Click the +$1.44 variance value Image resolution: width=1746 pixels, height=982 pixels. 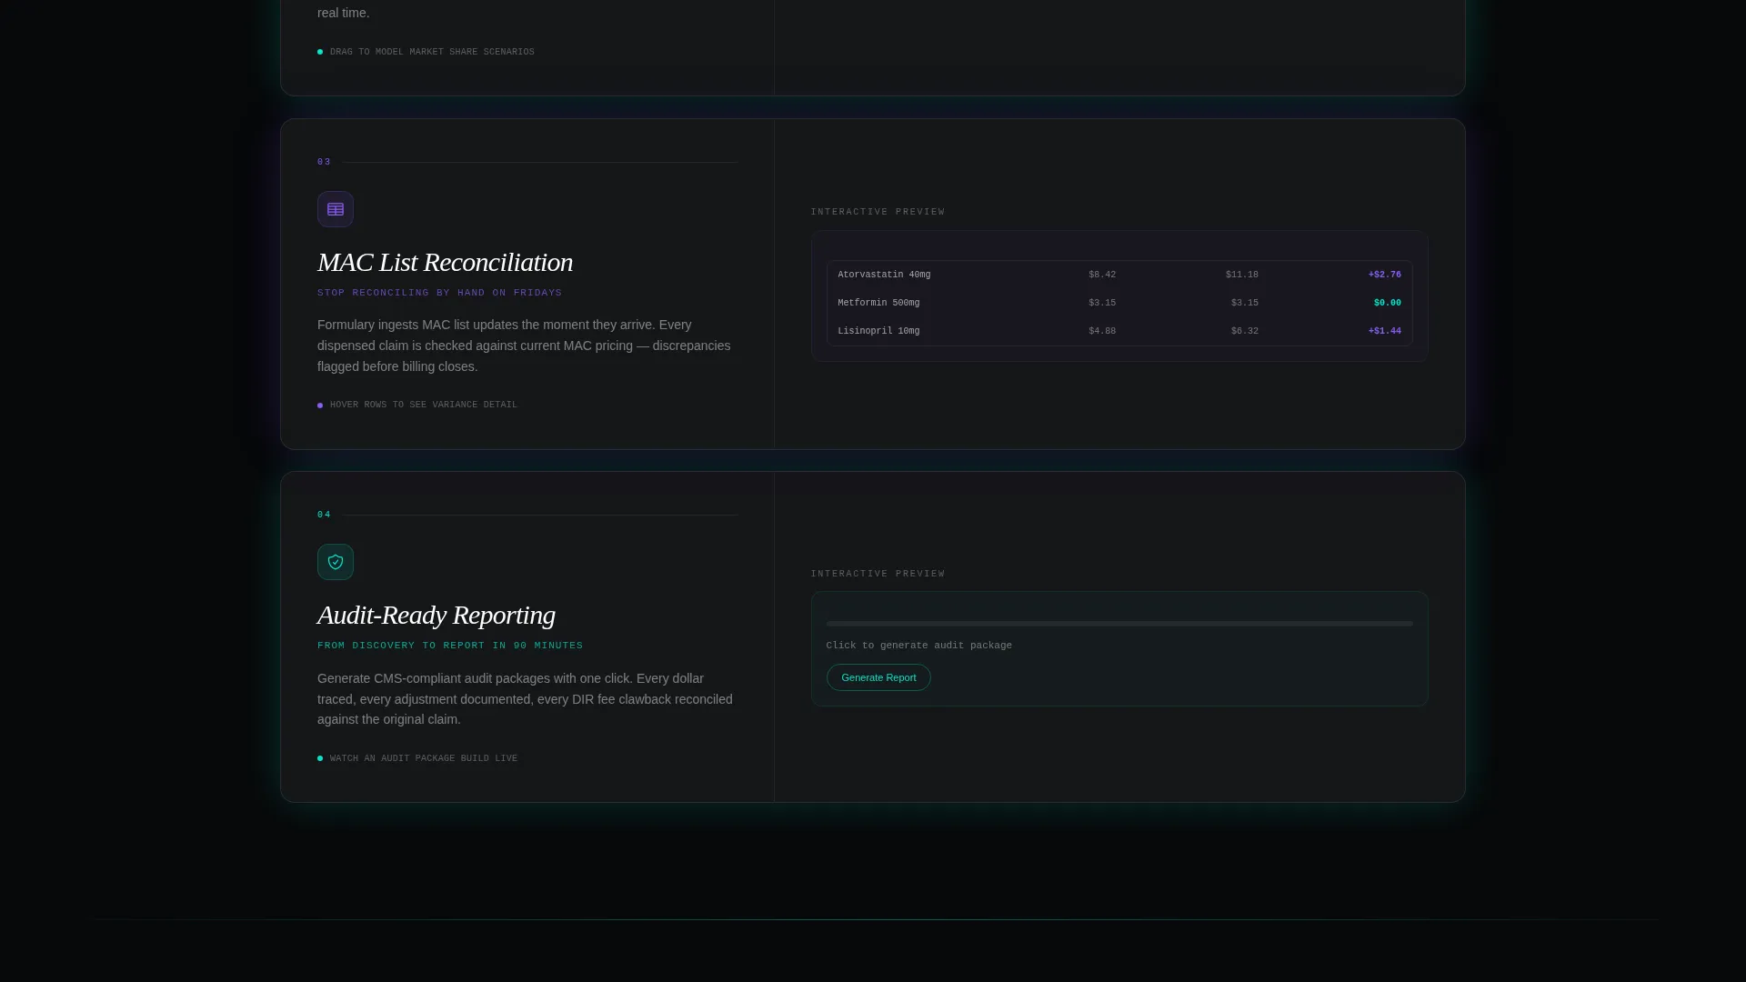(1384, 331)
